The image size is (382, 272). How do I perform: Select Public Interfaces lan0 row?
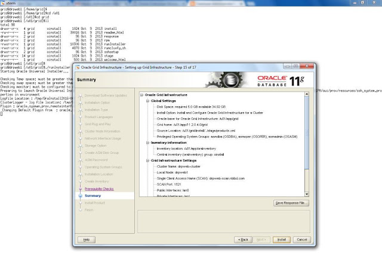(172, 190)
